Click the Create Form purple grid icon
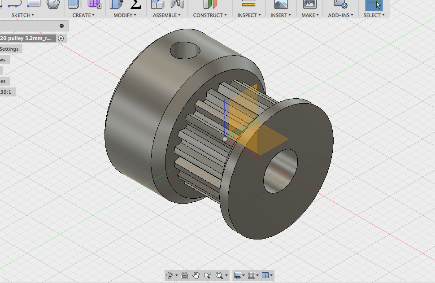435x283 pixels. click(94, 4)
